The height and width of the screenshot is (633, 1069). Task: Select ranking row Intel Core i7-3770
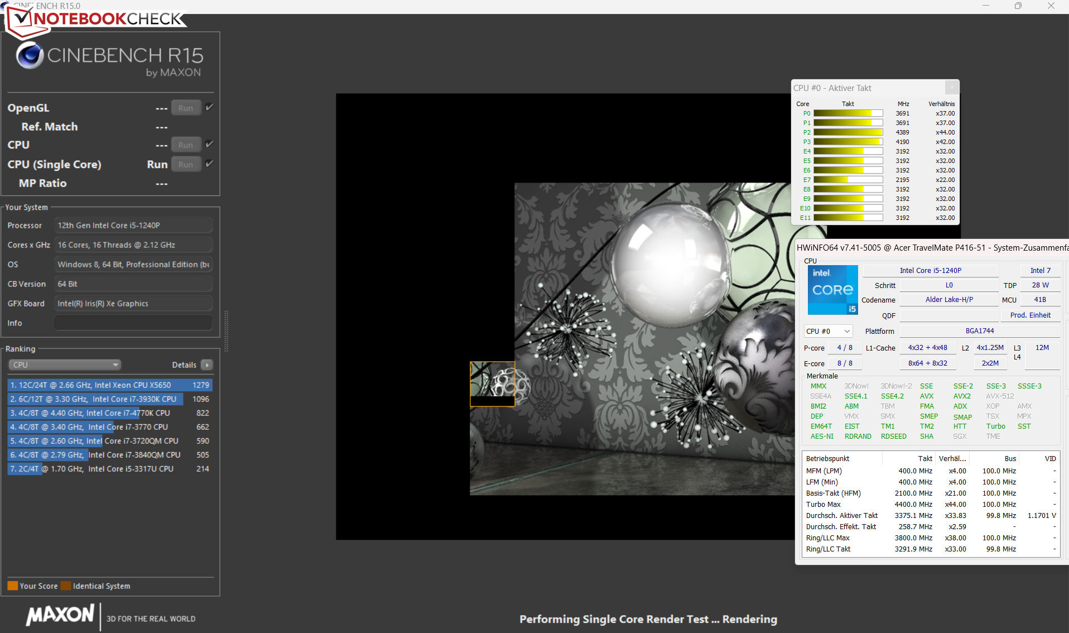[x=109, y=427]
